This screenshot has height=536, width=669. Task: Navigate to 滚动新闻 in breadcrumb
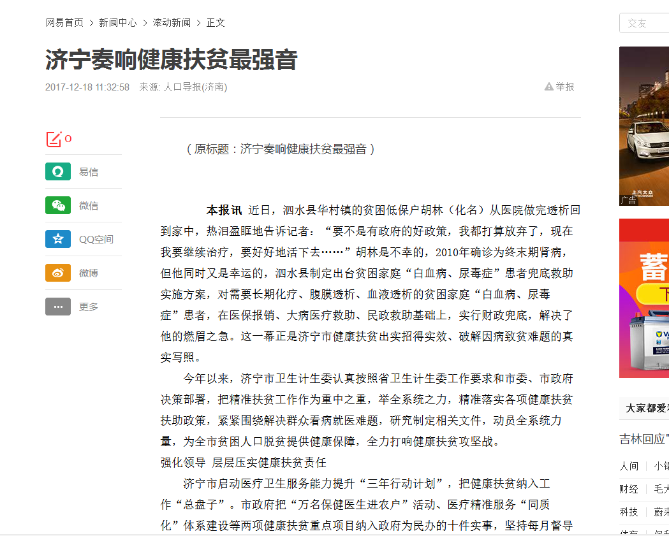click(x=171, y=22)
